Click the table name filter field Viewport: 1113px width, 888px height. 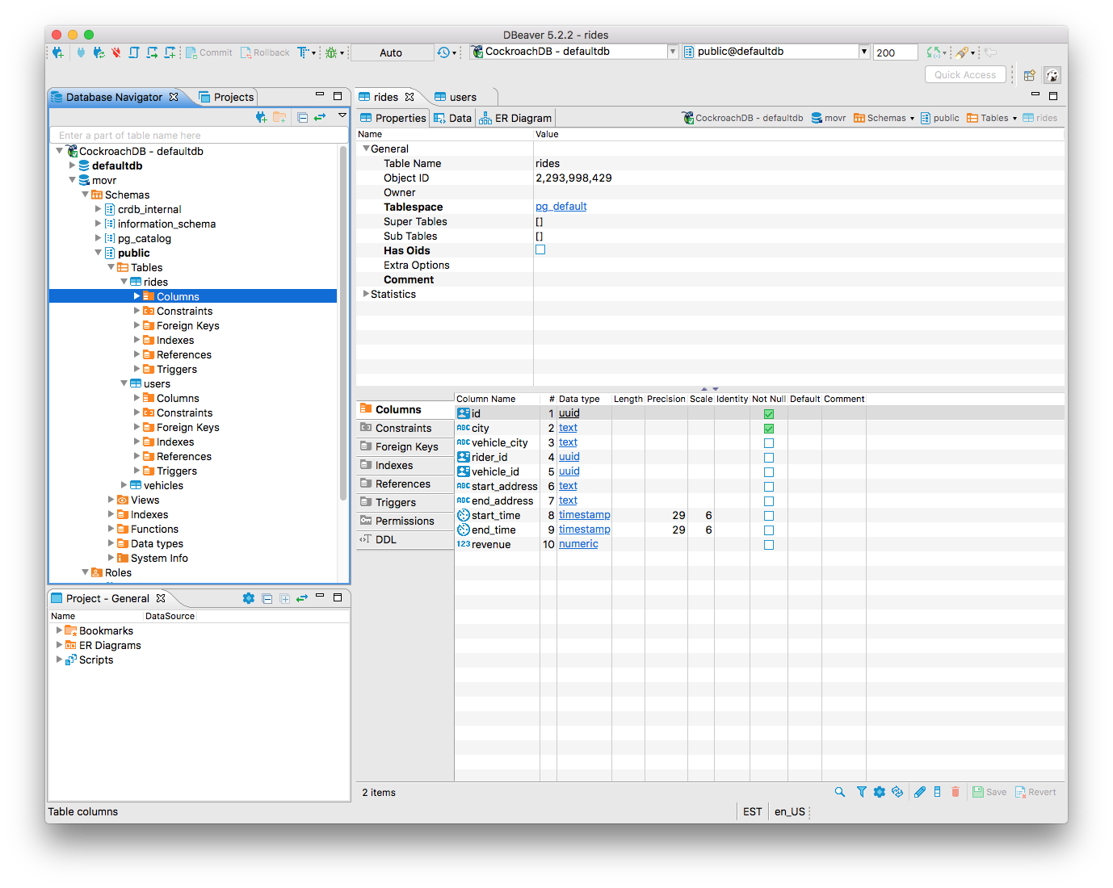[x=198, y=135]
